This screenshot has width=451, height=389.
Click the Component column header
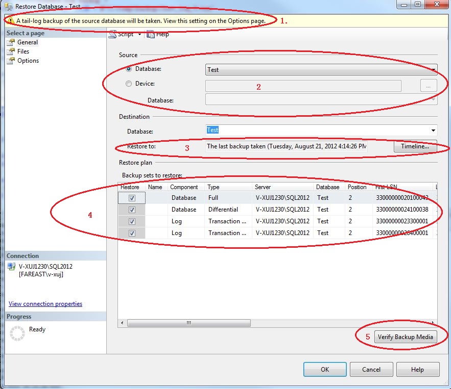point(186,187)
